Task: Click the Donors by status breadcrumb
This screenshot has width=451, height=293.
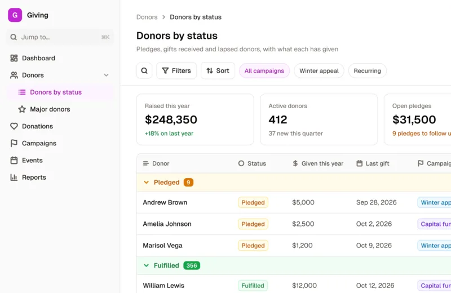Action: (196, 17)
